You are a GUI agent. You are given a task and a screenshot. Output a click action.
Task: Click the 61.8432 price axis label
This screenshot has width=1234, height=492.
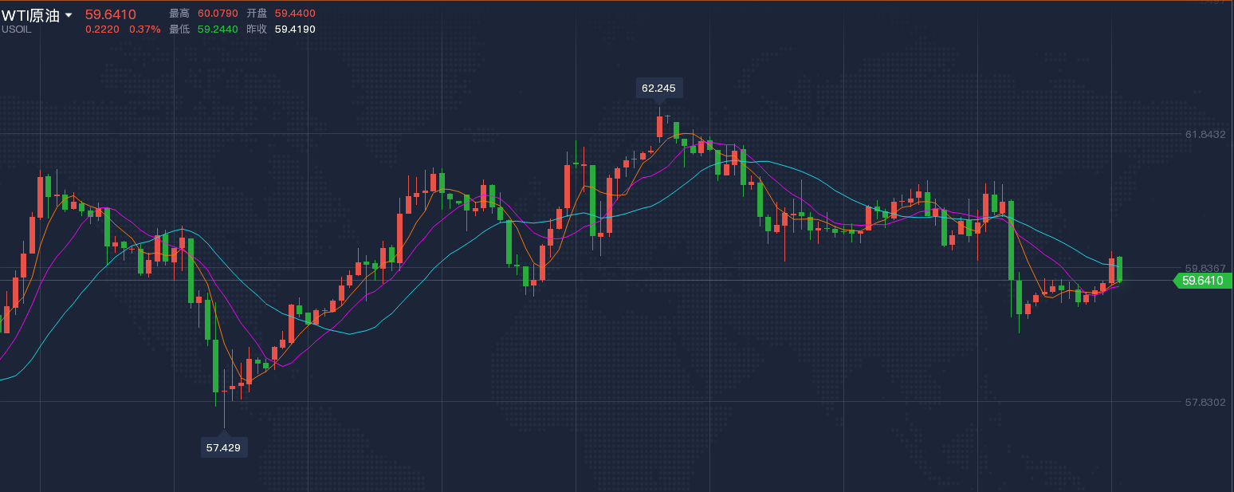pos(1205,134)
